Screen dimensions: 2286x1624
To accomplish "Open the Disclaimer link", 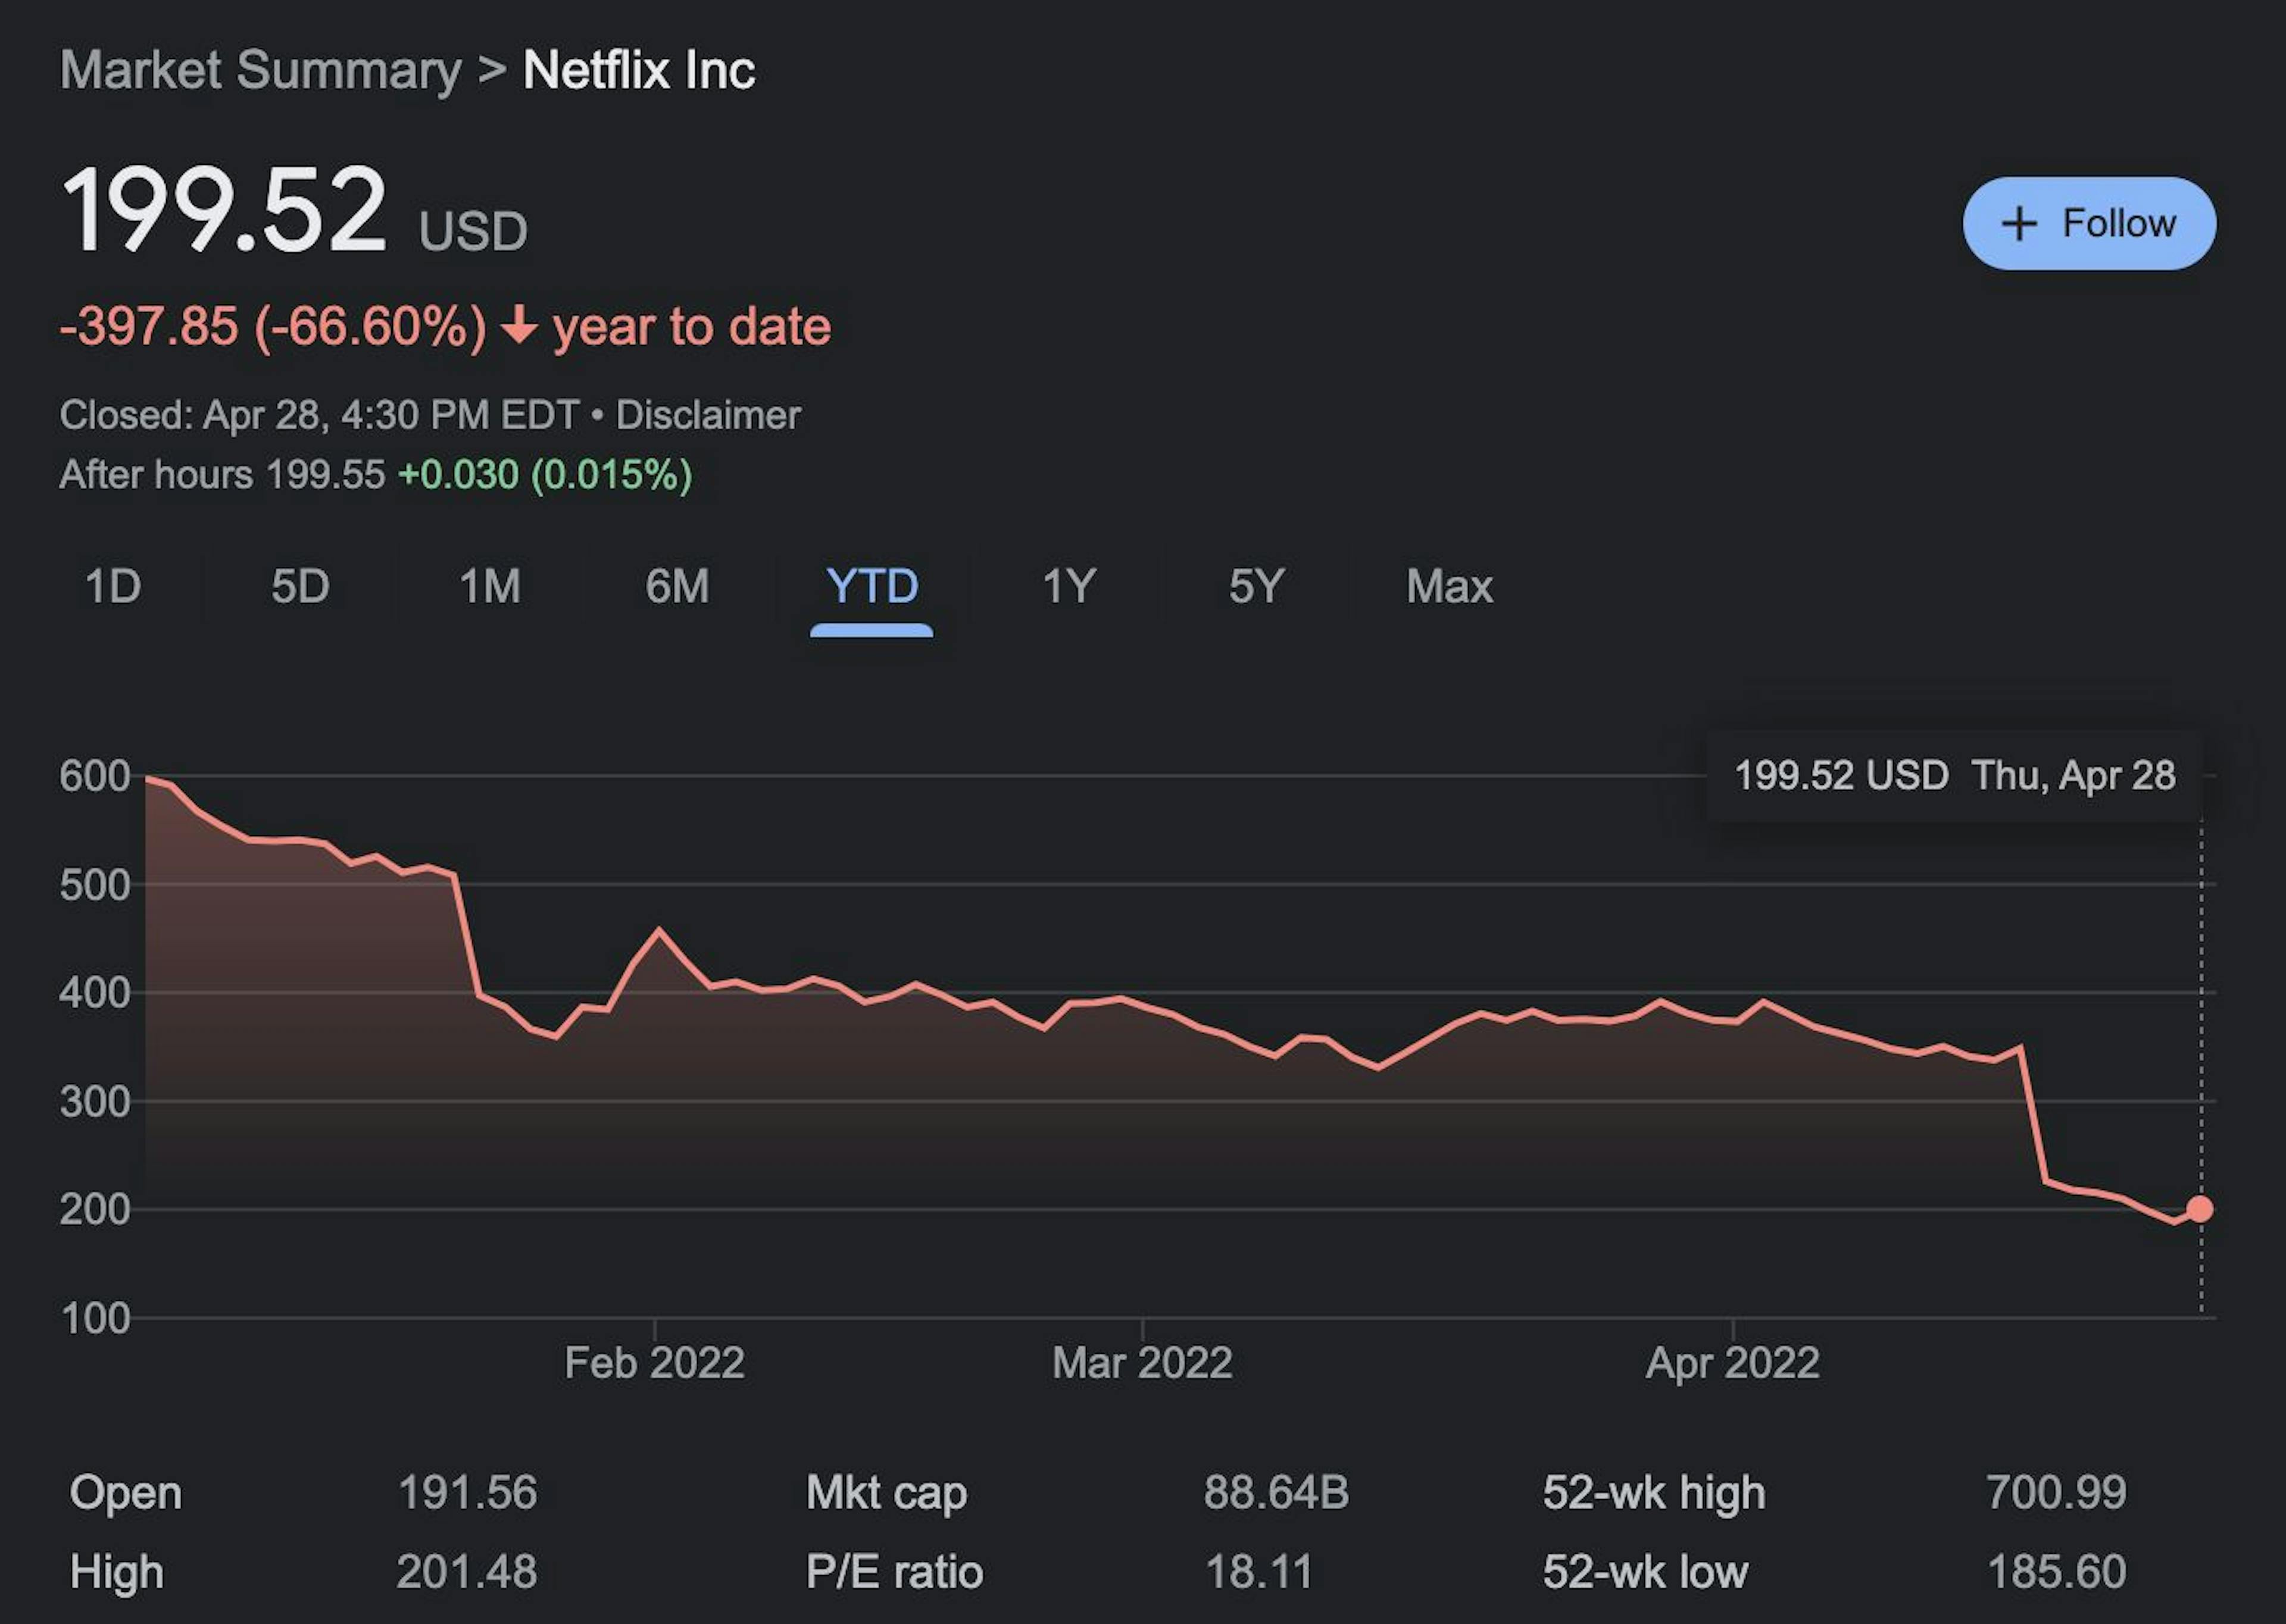I will pyautogui.click(x=707, y=415).
